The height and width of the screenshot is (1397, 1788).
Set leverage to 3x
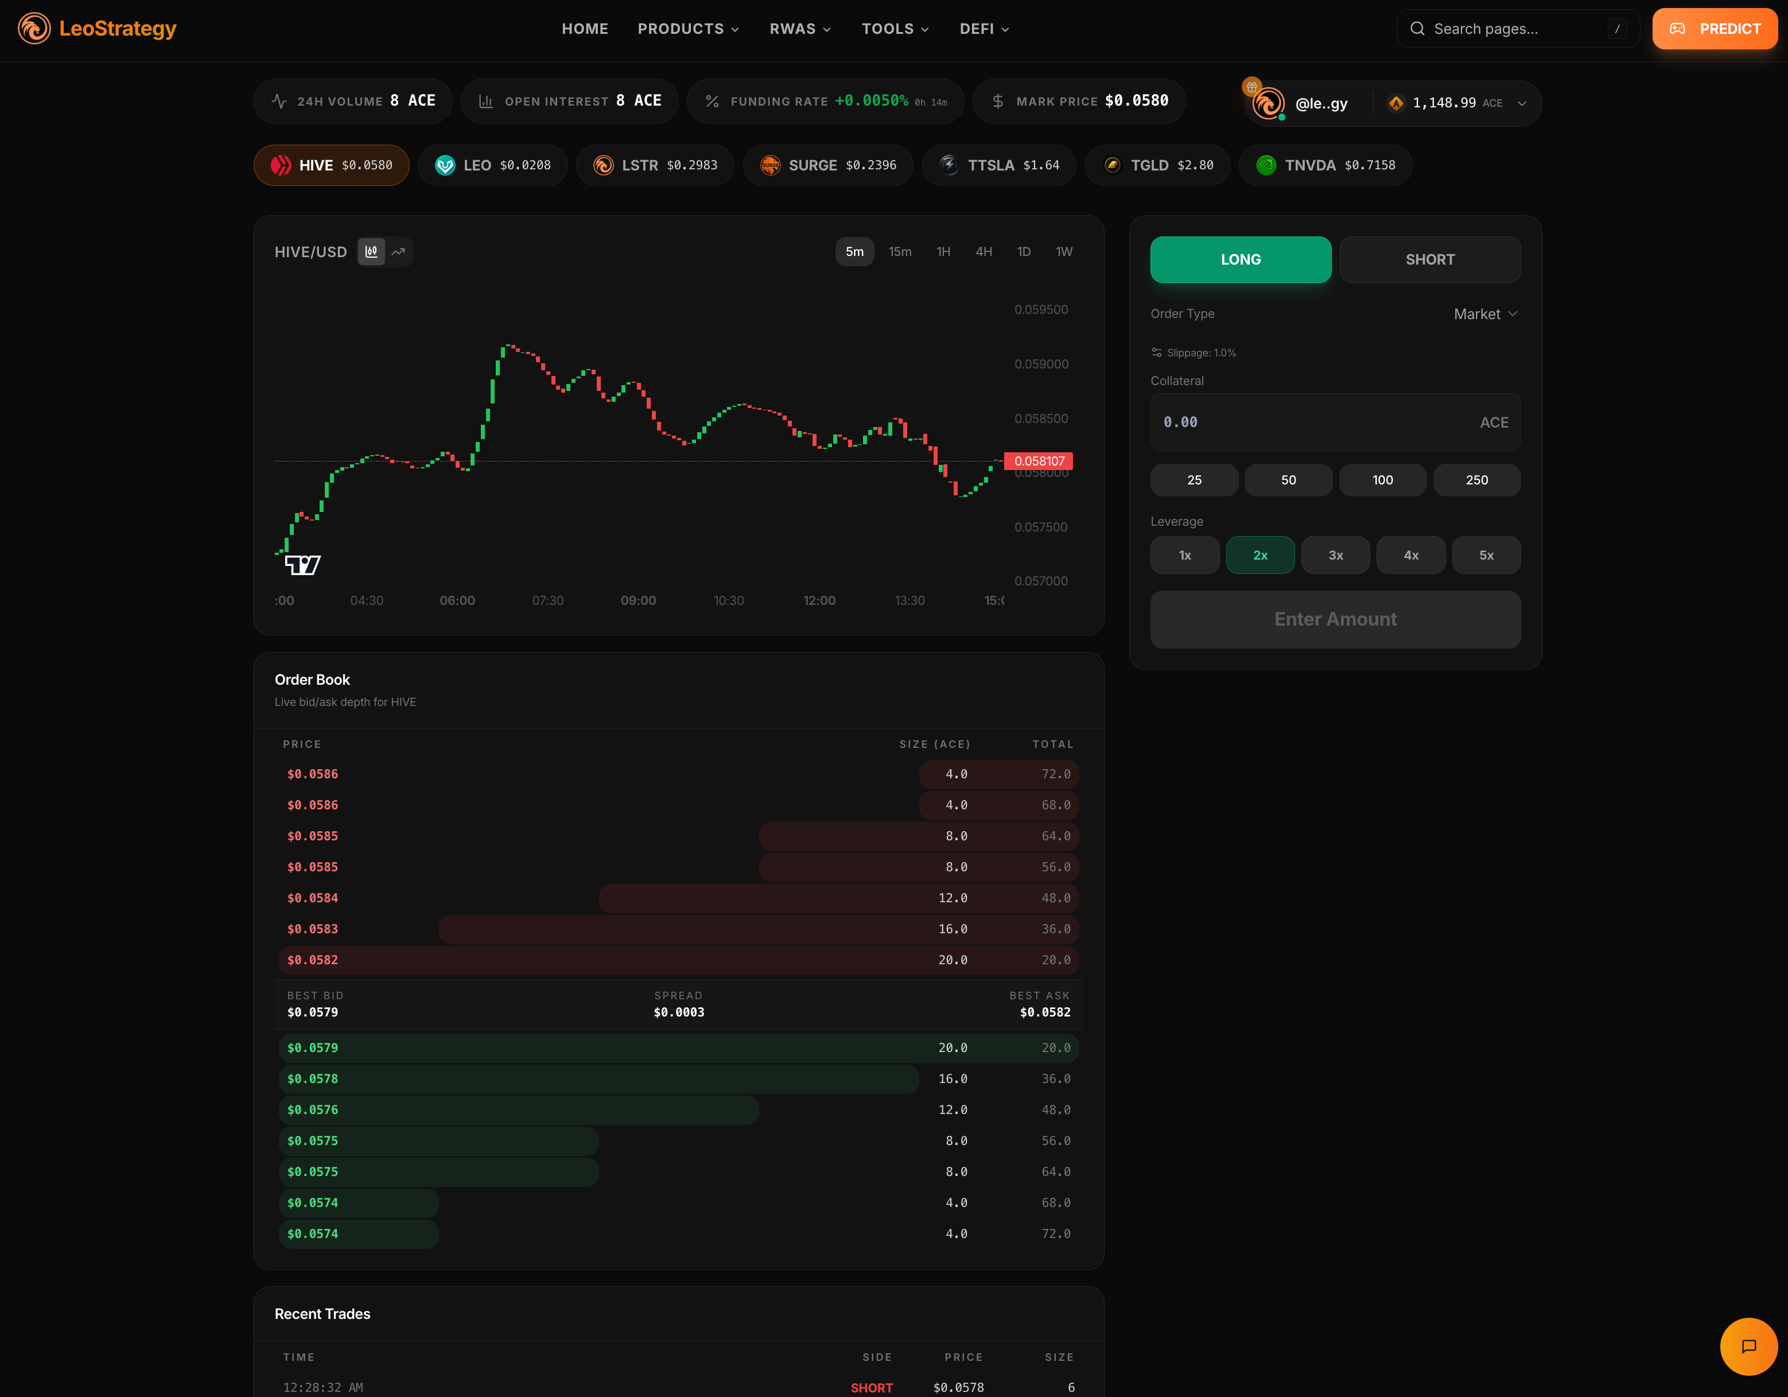tap(1335, 555)
